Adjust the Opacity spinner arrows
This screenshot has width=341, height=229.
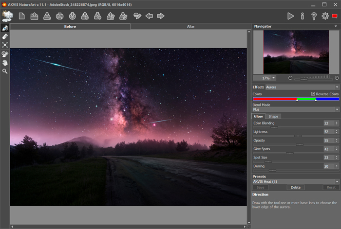[337, 141]
